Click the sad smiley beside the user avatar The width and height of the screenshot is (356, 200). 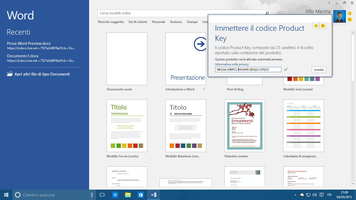pos(350,20)
